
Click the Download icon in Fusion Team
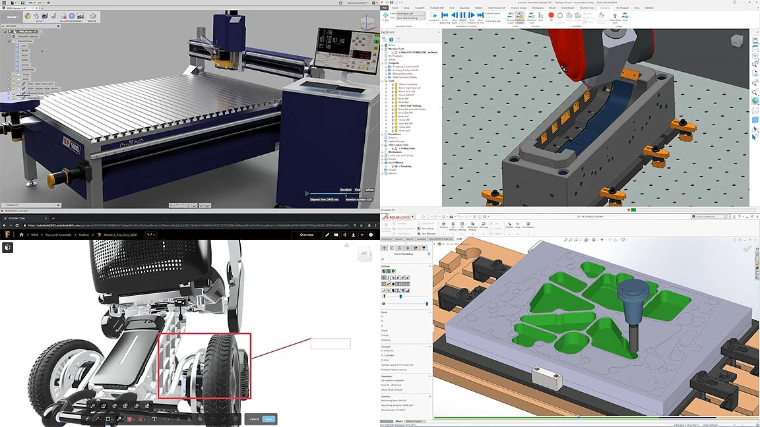click(354, 235)
